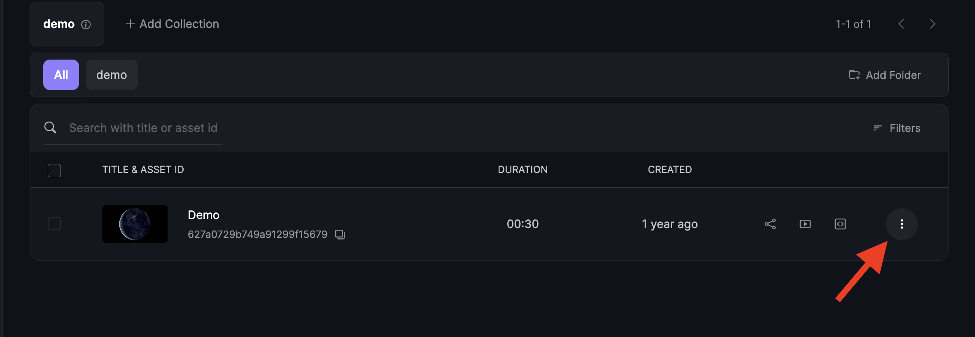Open the Demo video title link
The width and height of the screenshot is (975, 337).
pyautogui.click(x=203, y=215)
